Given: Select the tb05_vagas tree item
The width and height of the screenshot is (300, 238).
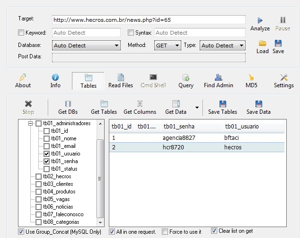Looking at the screenshot, I should coord(56,199).
